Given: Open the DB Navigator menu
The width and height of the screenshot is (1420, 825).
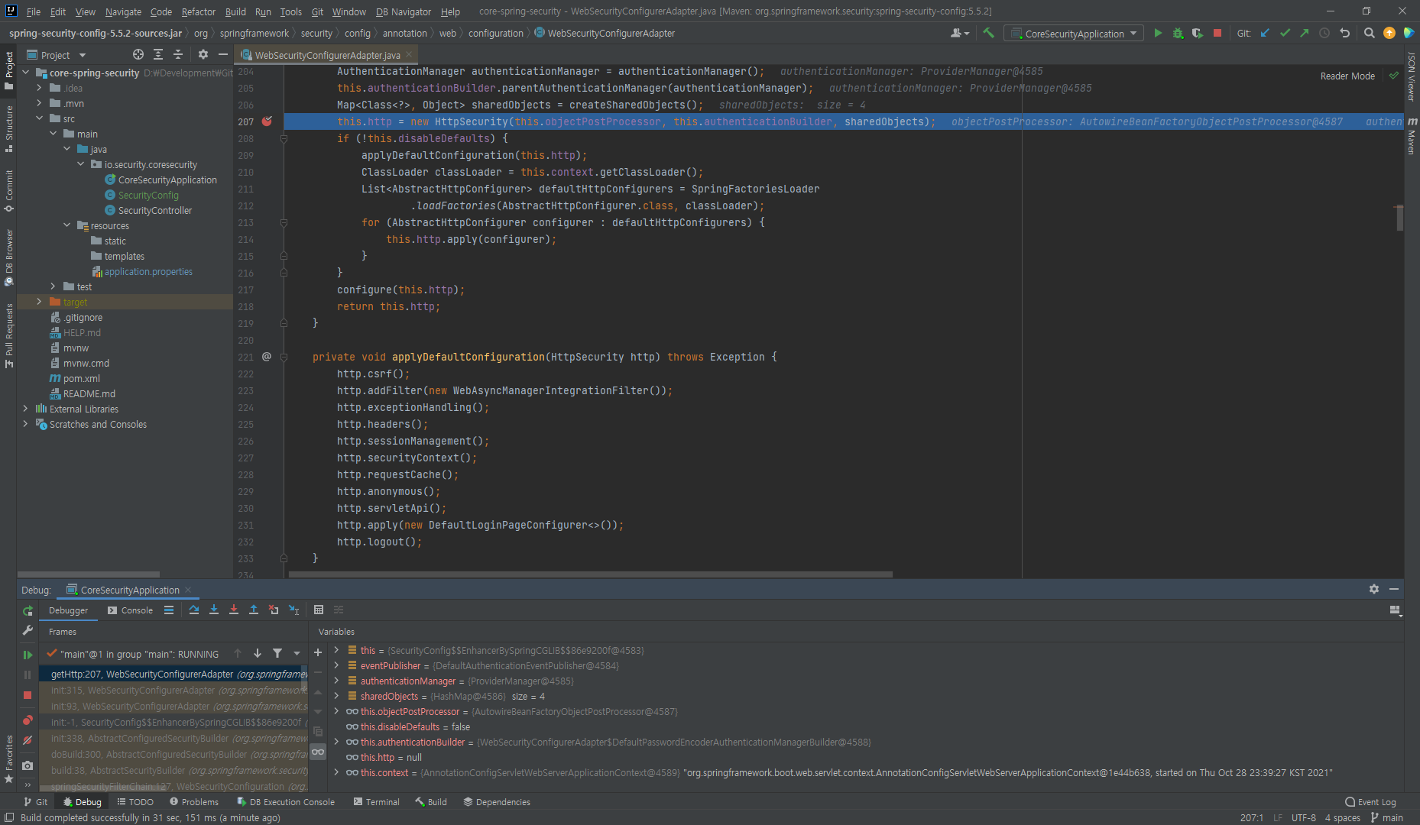Looking at the screenshot, I should pos(404,11).
